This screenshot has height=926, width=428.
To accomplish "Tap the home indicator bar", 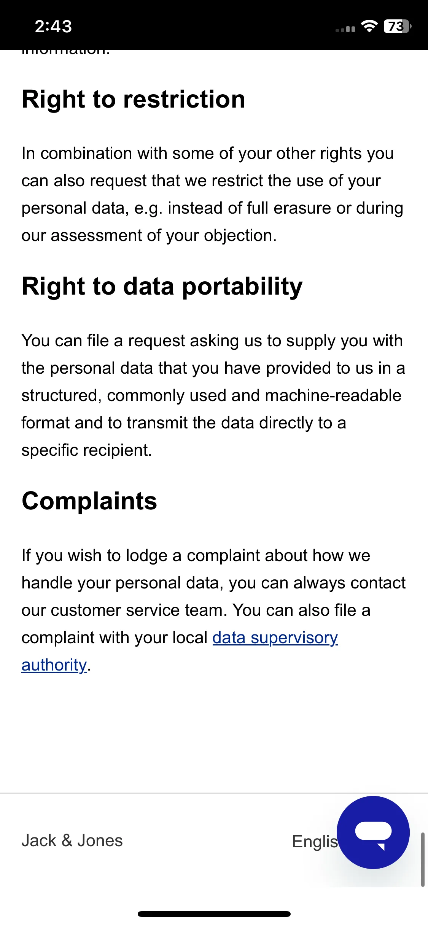I will (214, 914).
